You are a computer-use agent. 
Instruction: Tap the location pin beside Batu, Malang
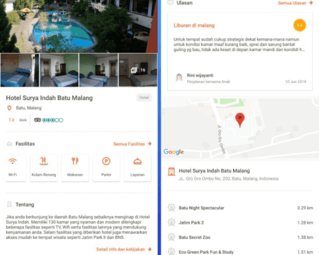(9, 108)
